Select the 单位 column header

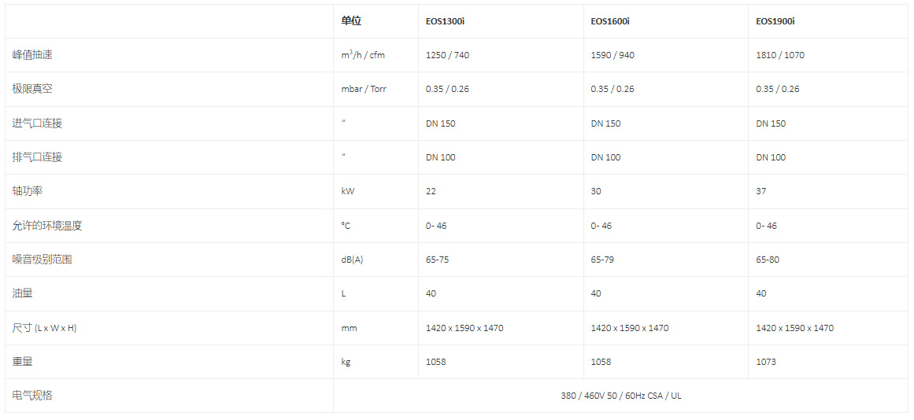351,21
